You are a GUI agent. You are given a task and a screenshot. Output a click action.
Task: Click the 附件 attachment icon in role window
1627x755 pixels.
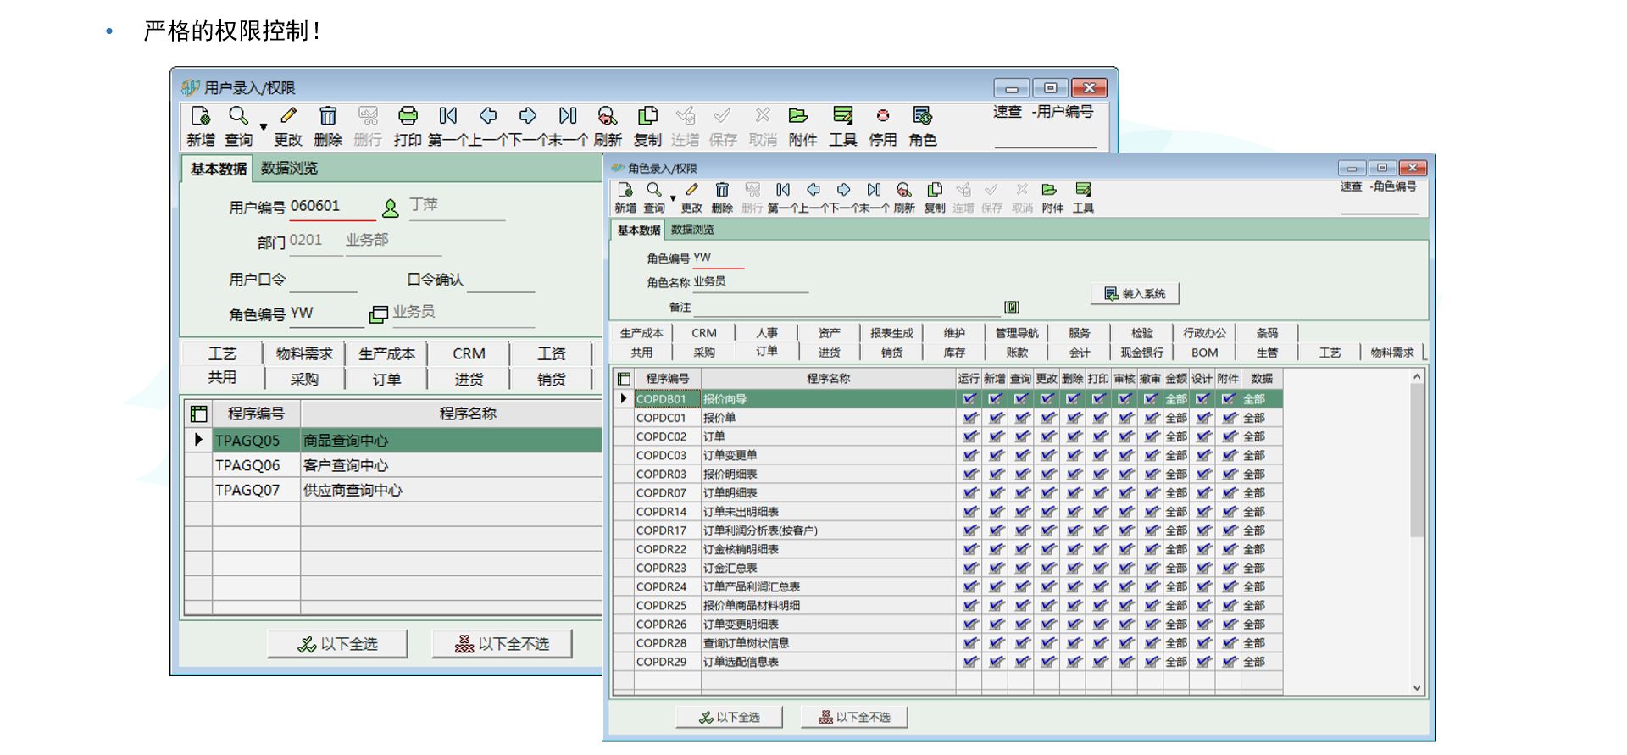(1050, 191)
